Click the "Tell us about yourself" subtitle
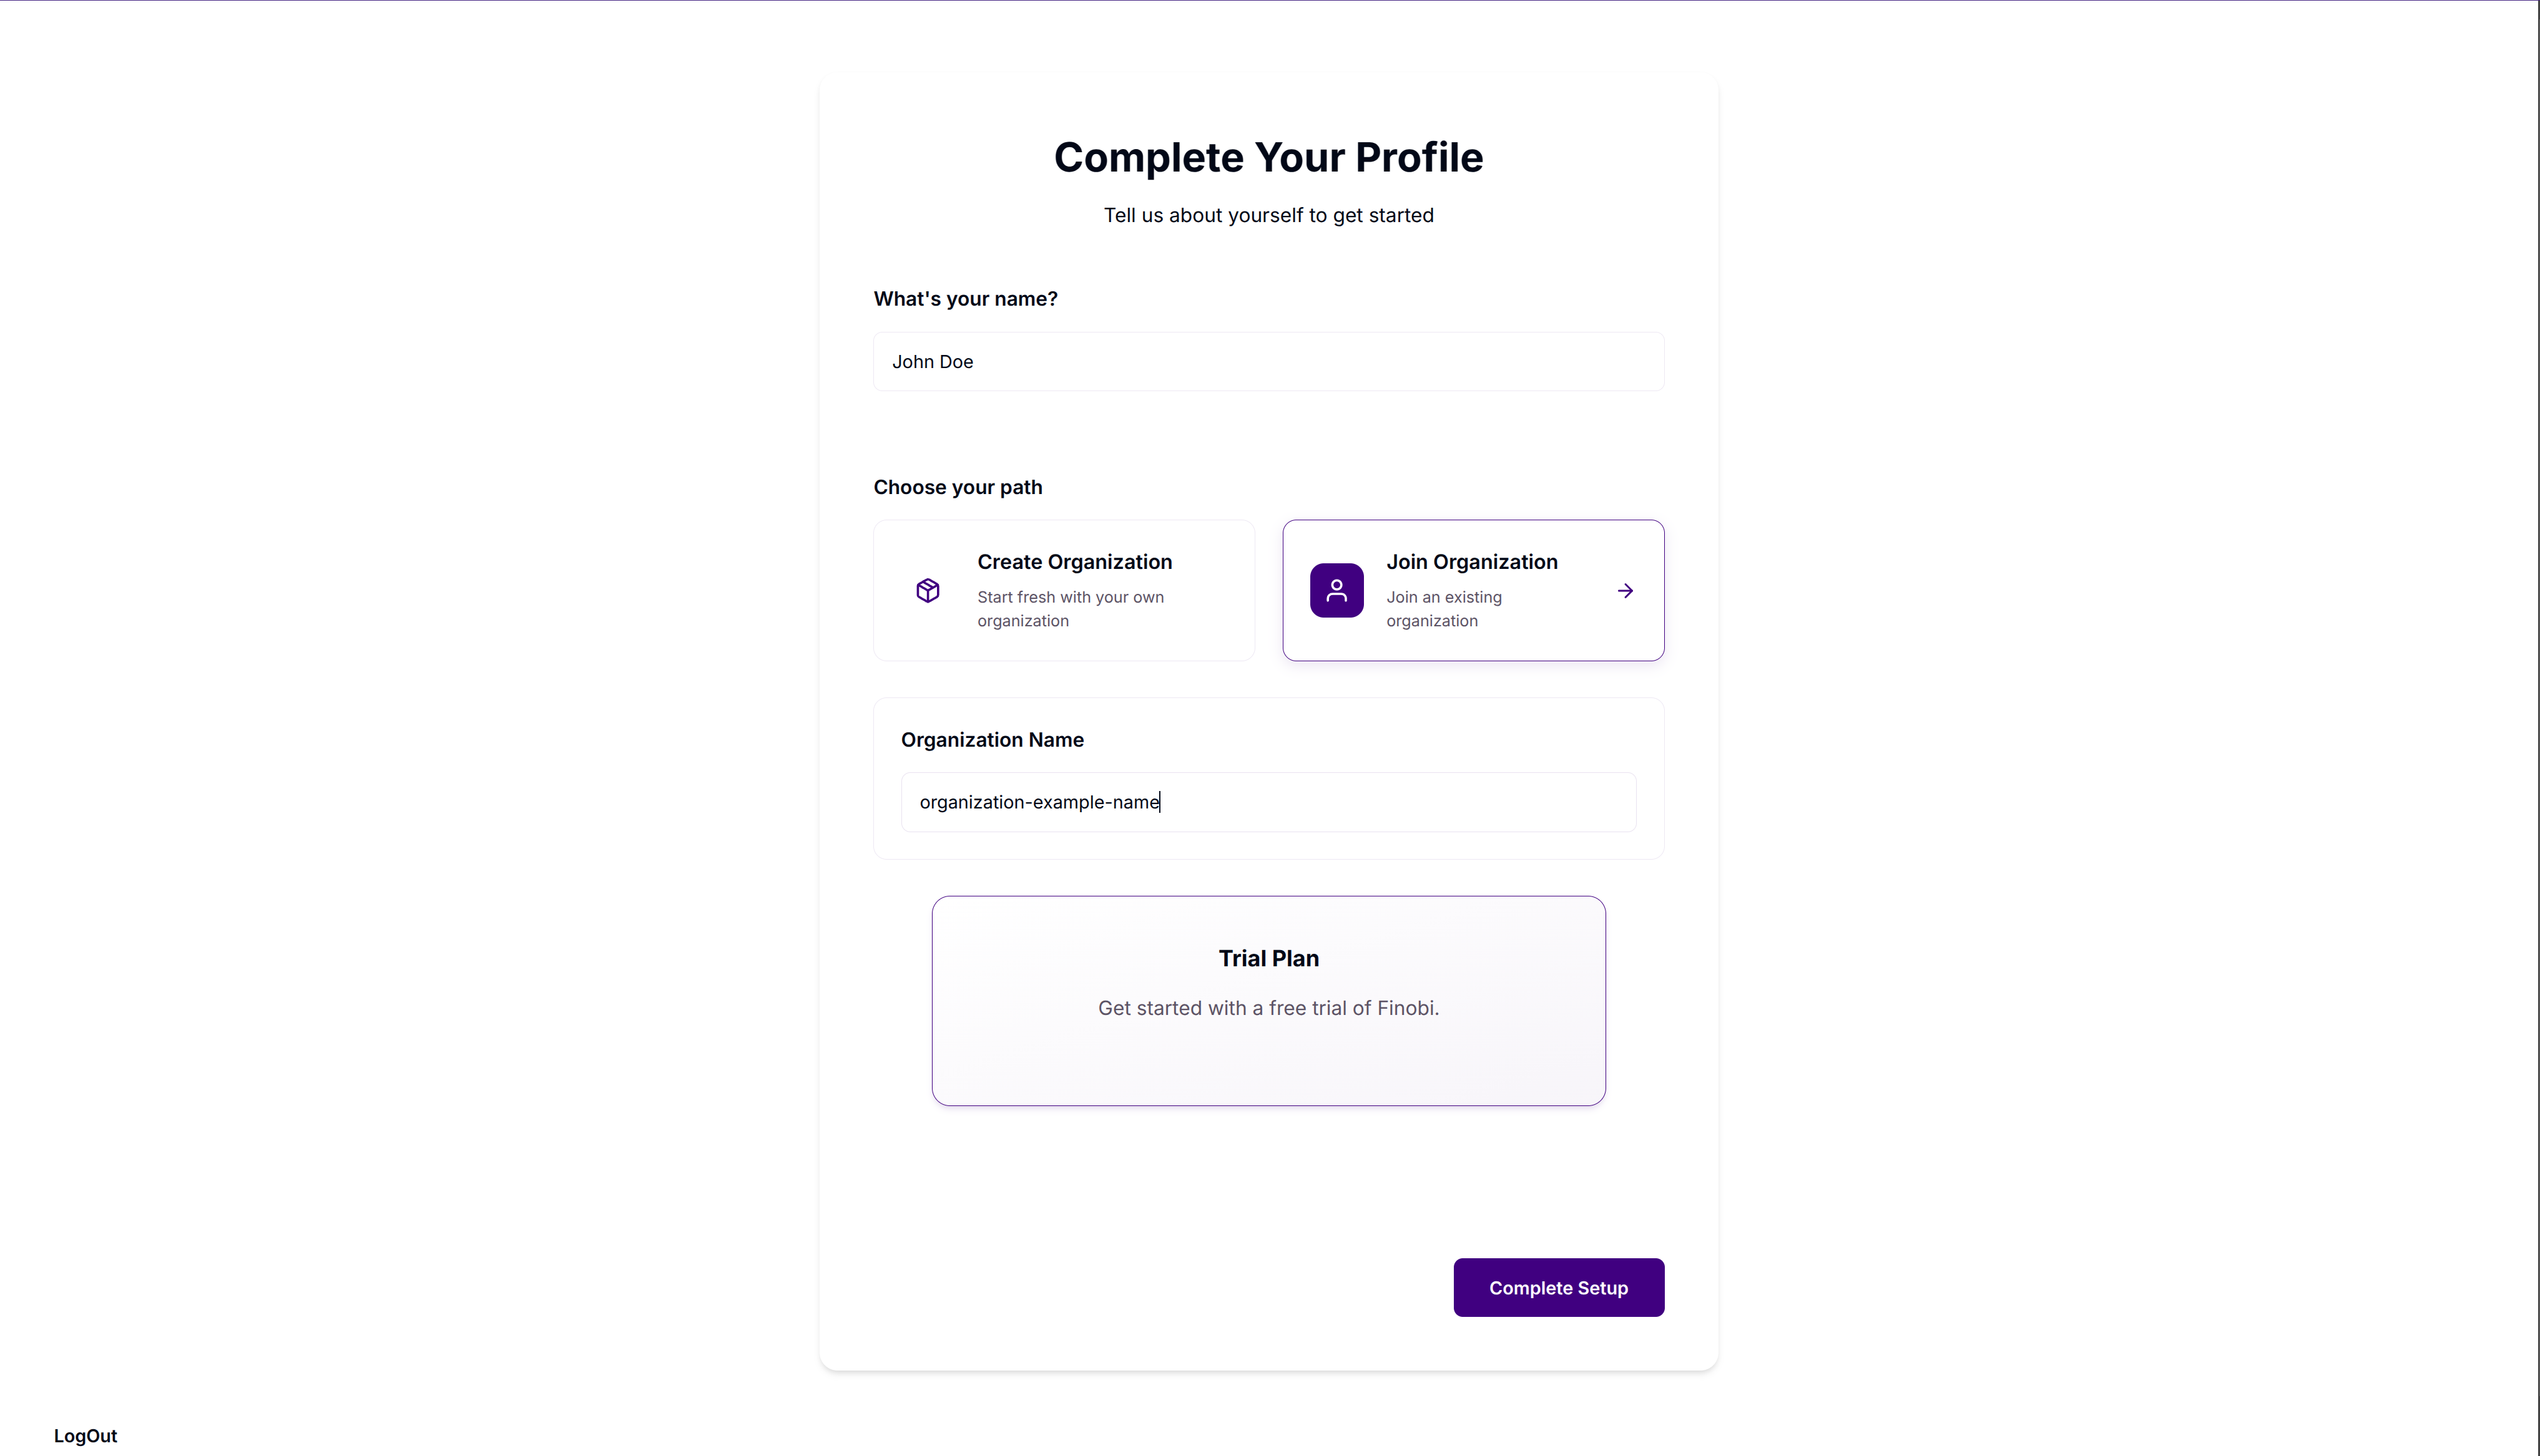The height and width of the screenshot is (1456, 2540). click(1268, 215)
